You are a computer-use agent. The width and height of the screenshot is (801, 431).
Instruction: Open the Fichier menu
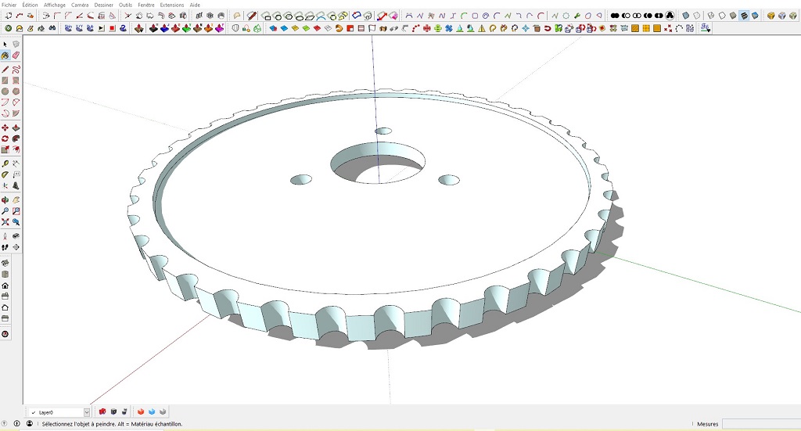coord(9,5)
